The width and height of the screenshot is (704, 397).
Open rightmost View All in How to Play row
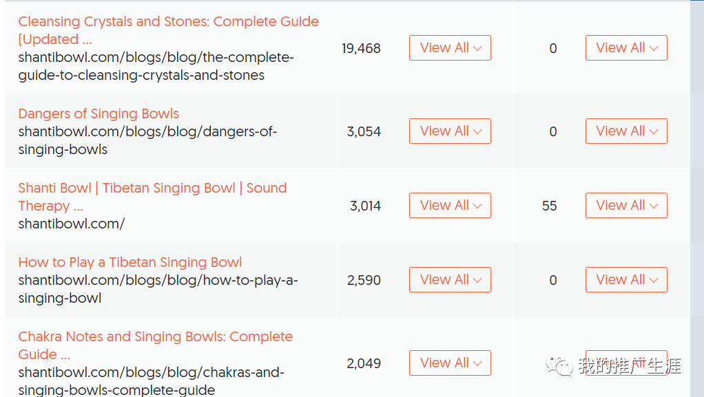626,280
